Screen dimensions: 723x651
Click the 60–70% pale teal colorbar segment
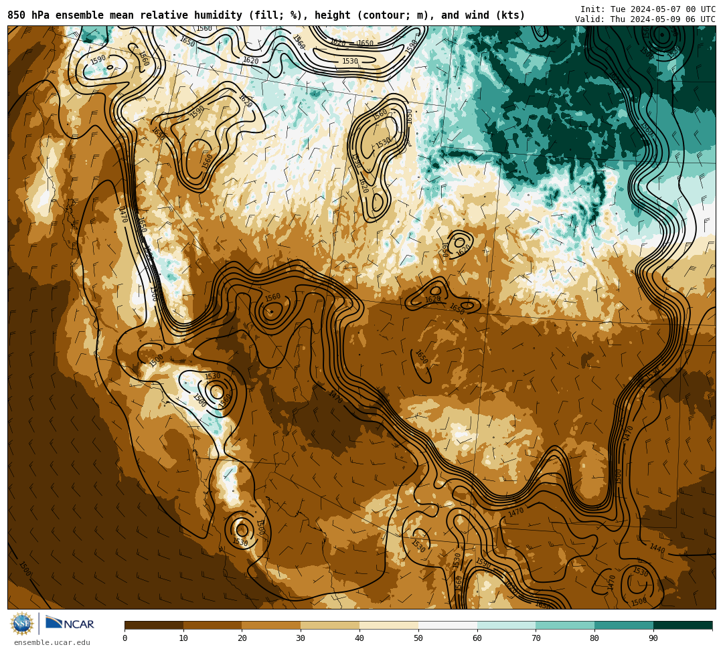[x=506, y=625]
